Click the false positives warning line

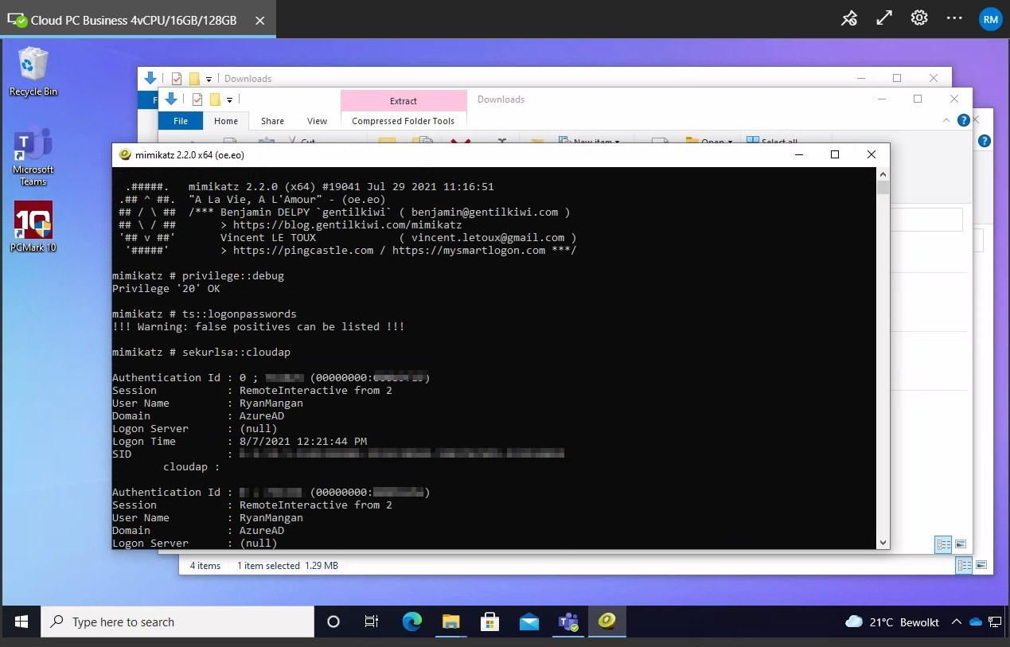click(x=259, y=326)
